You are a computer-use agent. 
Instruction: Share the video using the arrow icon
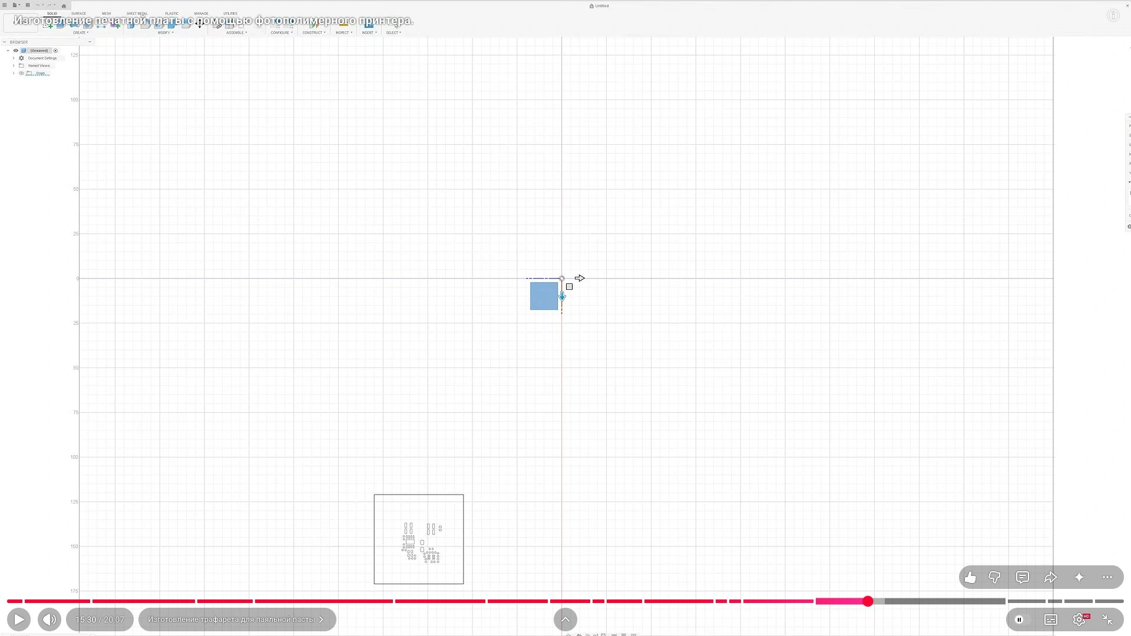[1051, 578]
